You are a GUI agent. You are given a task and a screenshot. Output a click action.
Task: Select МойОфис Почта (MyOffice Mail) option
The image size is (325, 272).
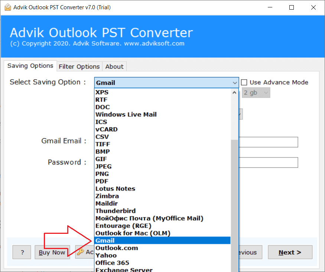163,218
